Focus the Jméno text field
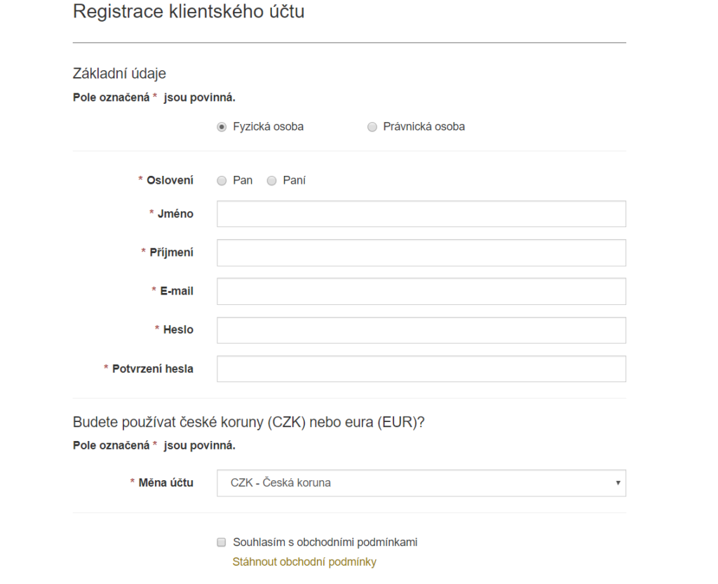The height and width of the screenshot is (584, 718). click(421, 214)
